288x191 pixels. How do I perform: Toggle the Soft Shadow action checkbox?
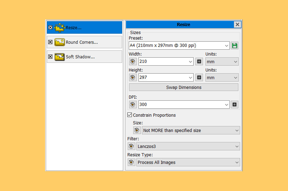(50, 57)
